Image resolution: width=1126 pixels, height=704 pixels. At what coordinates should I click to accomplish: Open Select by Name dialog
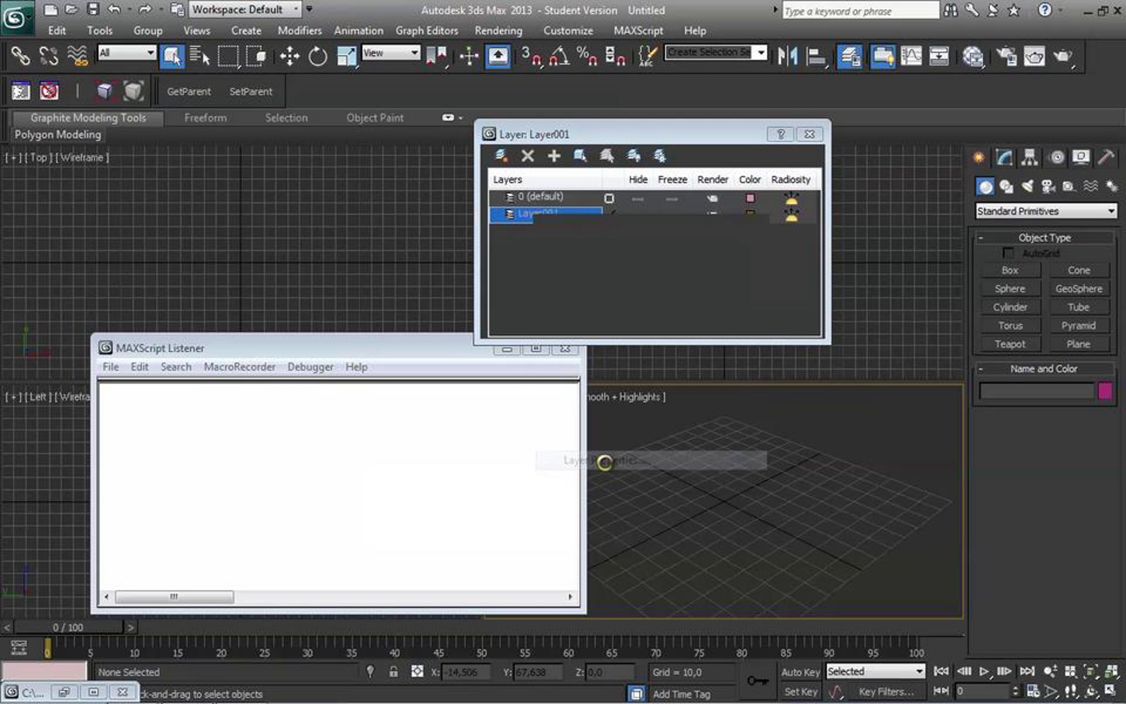point(199,56)
